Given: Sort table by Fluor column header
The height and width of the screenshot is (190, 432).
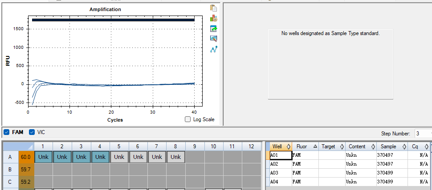Looking at the screenshot, I should tap(305, 146).
